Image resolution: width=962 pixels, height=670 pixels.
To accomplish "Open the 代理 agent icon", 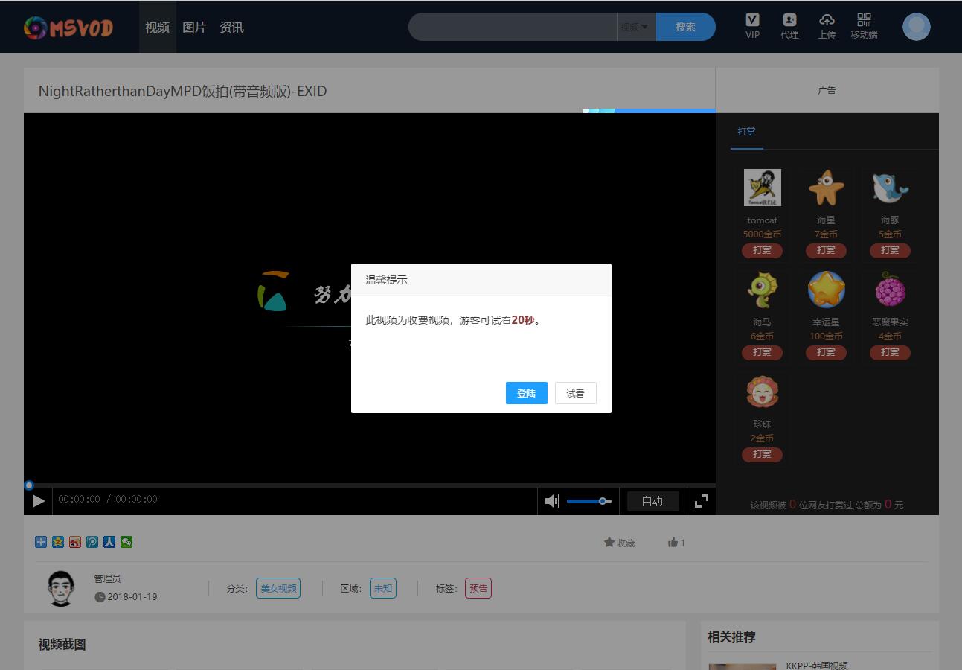I will click(x=789, y=26).
